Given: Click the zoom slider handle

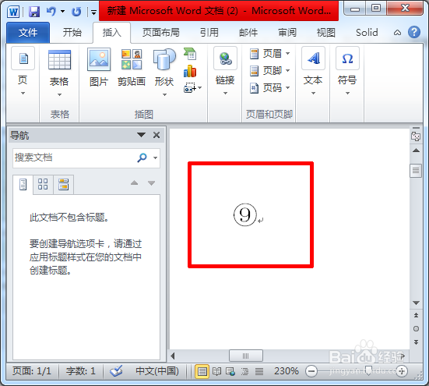Looking at the screenshot, I should coord(368,371).
